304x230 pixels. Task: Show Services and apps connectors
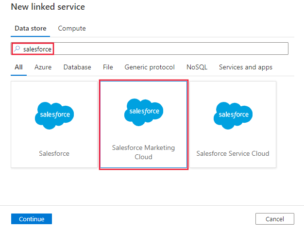click(246, 67)
